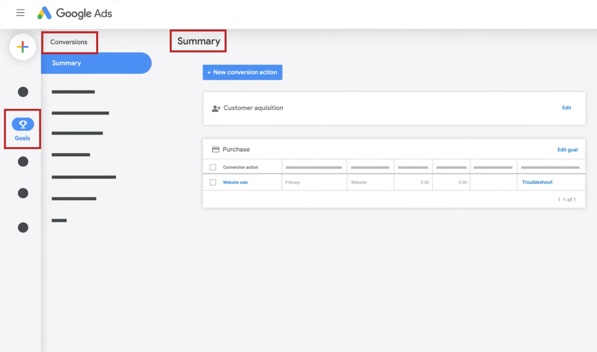The height and width of the screenshot is (352, 597).
Task: Click the Troubleshoot link
Action: pyautogui.click(x=537, y=182)
